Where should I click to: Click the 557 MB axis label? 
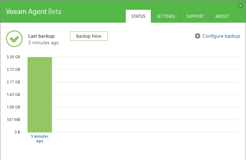coord(14,120)
